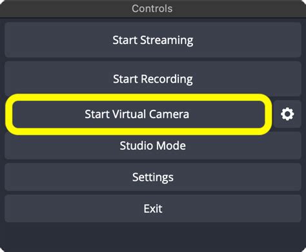The height and width of the screenshot is (252, 306).
Task: Start the virtual camera output
Action: 138,114
